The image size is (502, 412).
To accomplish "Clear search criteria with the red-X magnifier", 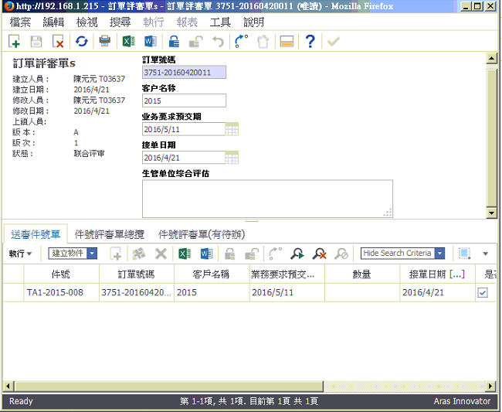I will pyautogui.click(x=319, y=254).
